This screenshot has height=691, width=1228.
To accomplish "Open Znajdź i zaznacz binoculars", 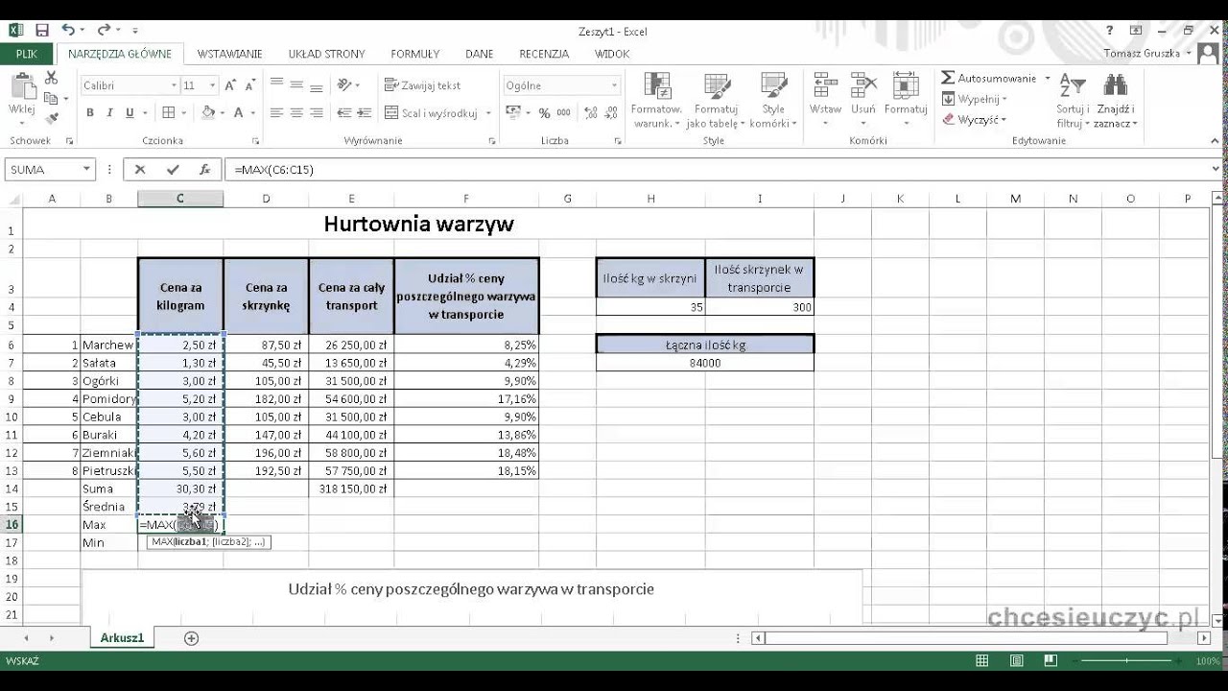I will (1116, 100).
